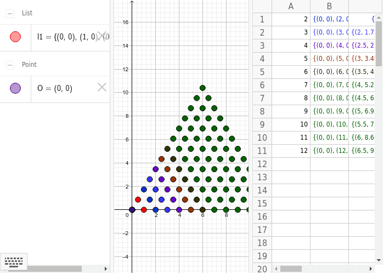Select spreadsheet row 12 header
Image resolution: width=384 pixels, height=274 pixels.
[x=262, y=164]
